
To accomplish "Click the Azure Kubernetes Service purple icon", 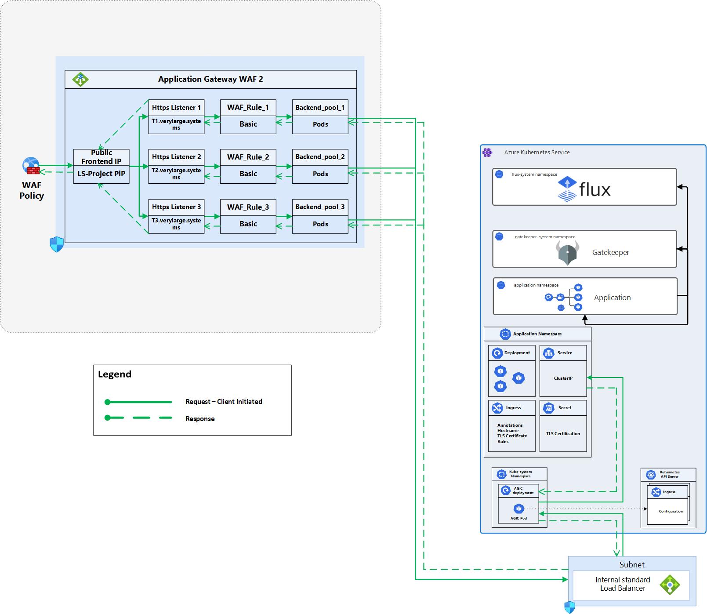I will pos(487,153).
